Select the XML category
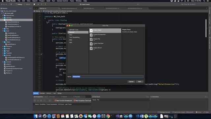Viewport: 211px width, 119px height. tap(78, 43)
